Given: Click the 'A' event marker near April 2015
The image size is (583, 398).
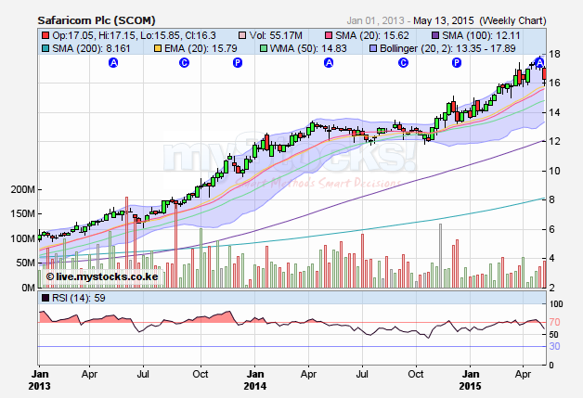Looking at the screenshot, I should coord(540,62).
